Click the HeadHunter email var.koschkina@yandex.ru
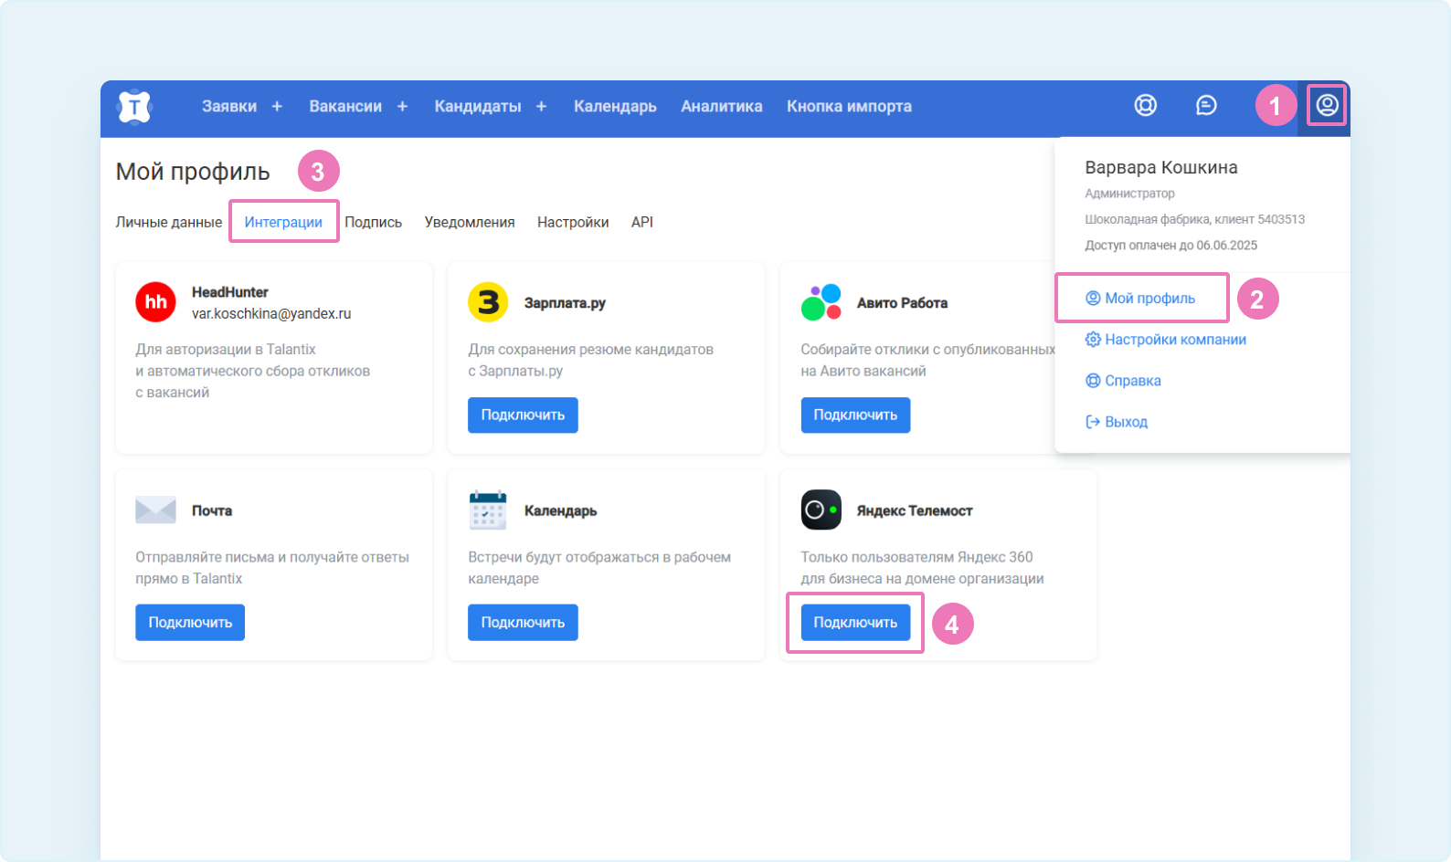 tap(271, 313)
